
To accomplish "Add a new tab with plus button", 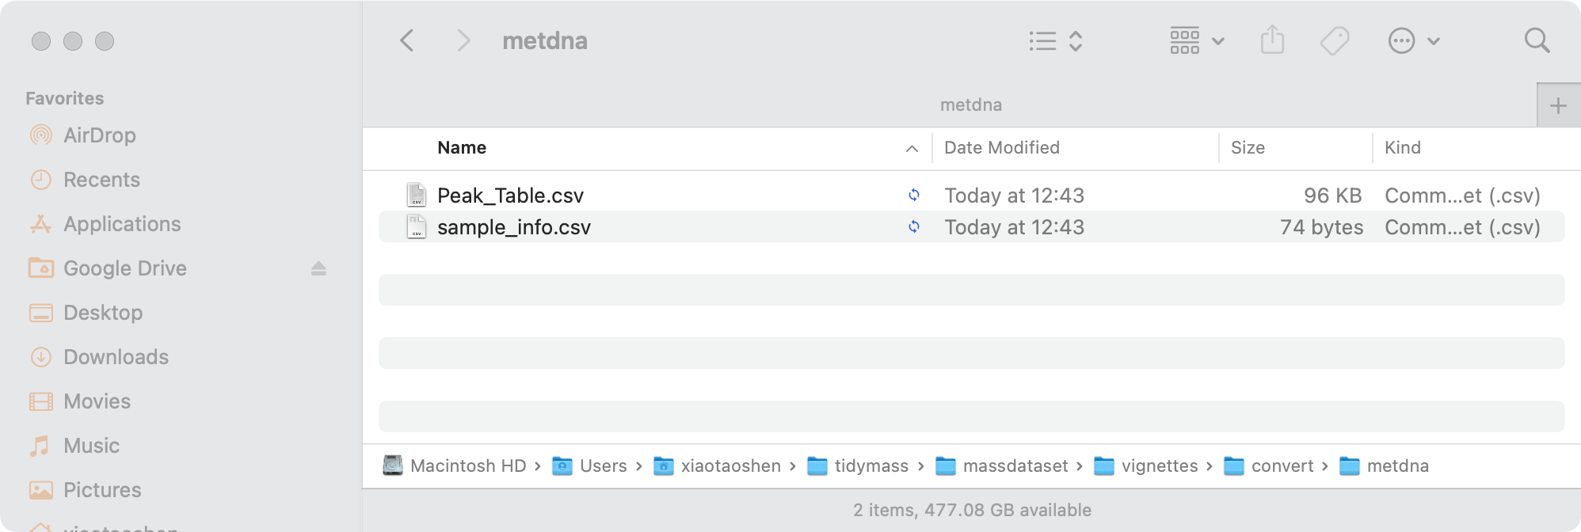I will pos(1558,105).
